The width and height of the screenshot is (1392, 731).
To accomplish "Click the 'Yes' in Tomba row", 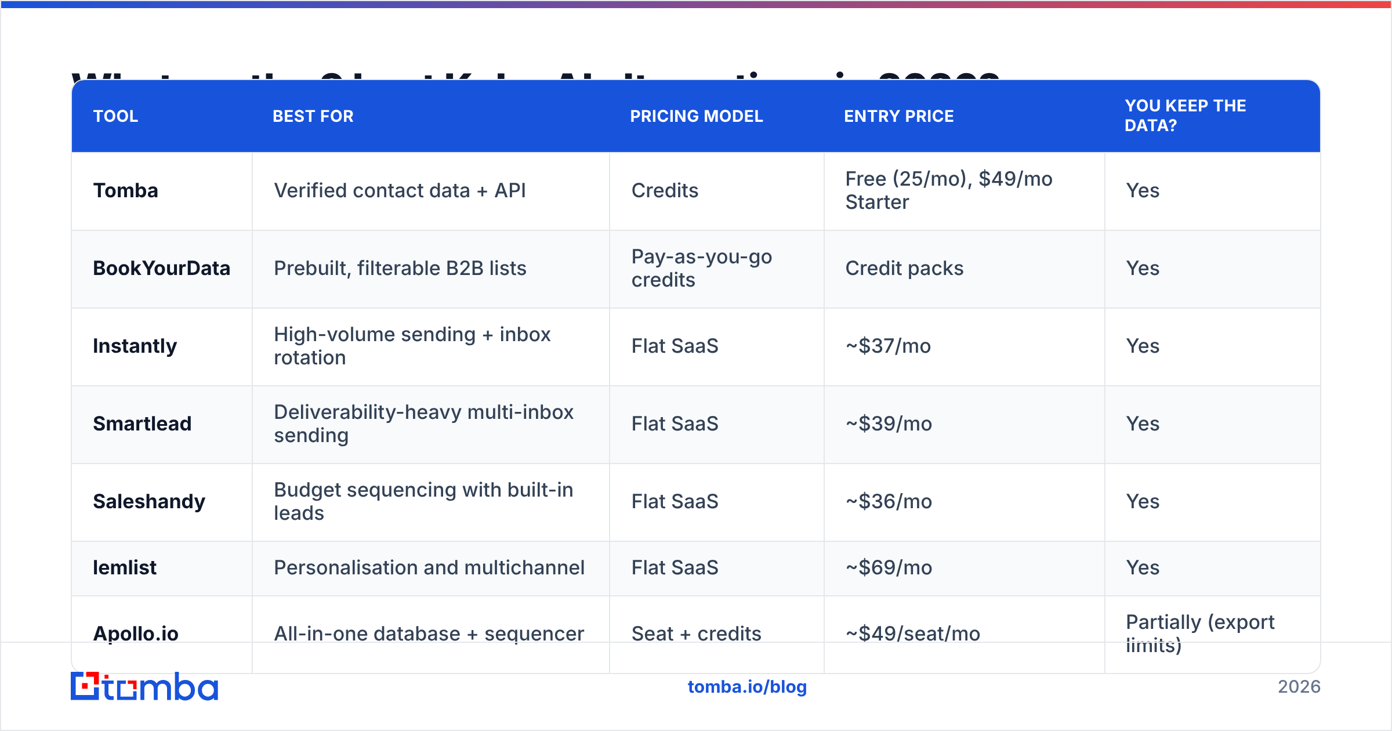I will pos(1143,190).
